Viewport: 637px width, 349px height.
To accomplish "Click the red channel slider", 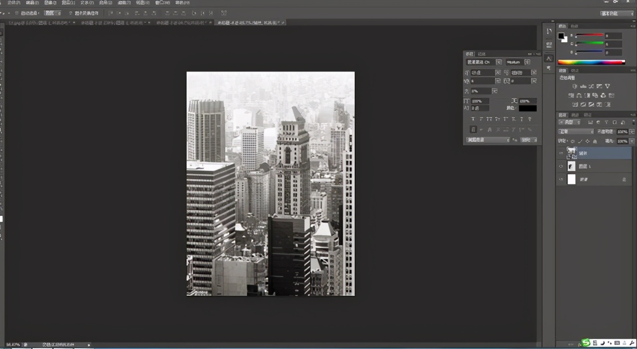I will (x=590, y=35).
